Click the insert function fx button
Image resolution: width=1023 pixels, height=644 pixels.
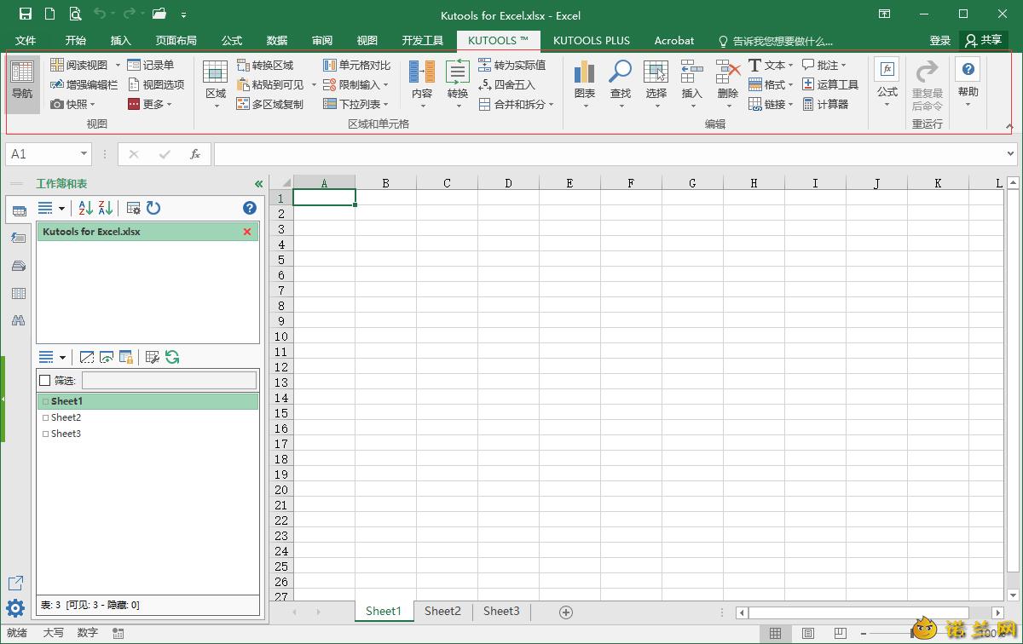click(x=195, y=154)
